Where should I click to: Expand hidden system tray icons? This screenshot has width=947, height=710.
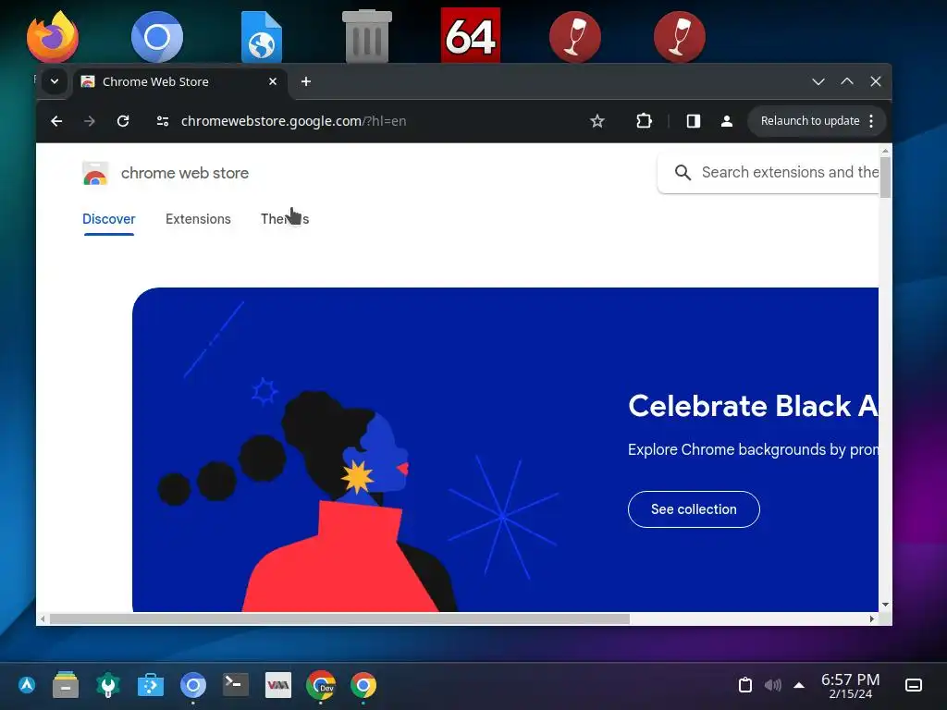pos(799,685)
